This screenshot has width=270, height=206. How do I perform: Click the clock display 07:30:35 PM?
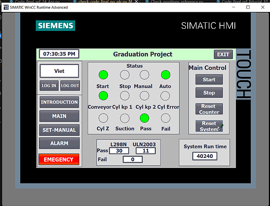[59, 54]
